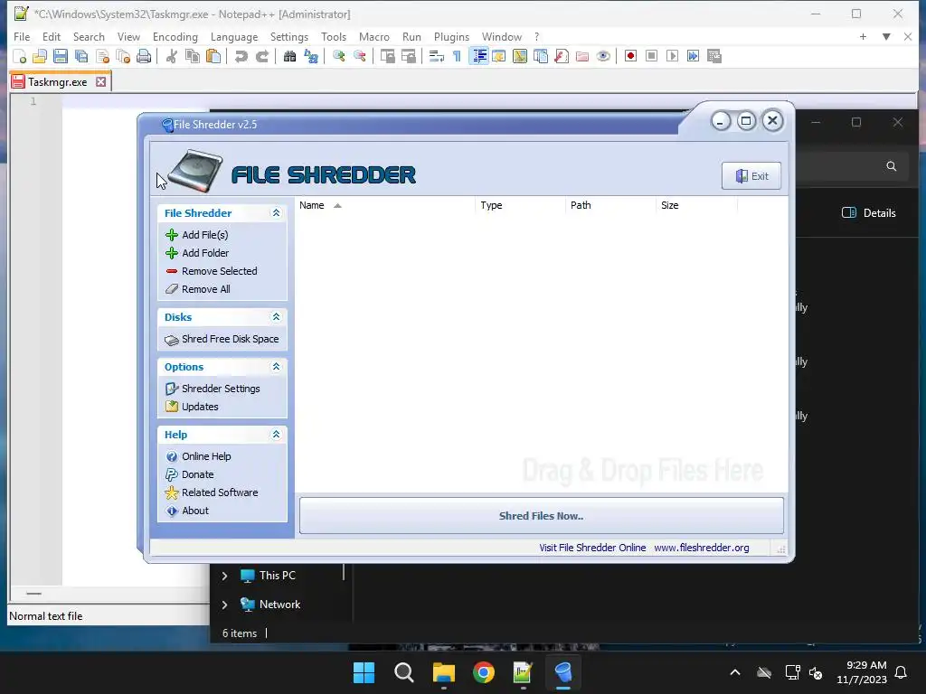Viewport: 926px width, 694px height.
Task: Click the Size column header
Action: pos(696,205)
